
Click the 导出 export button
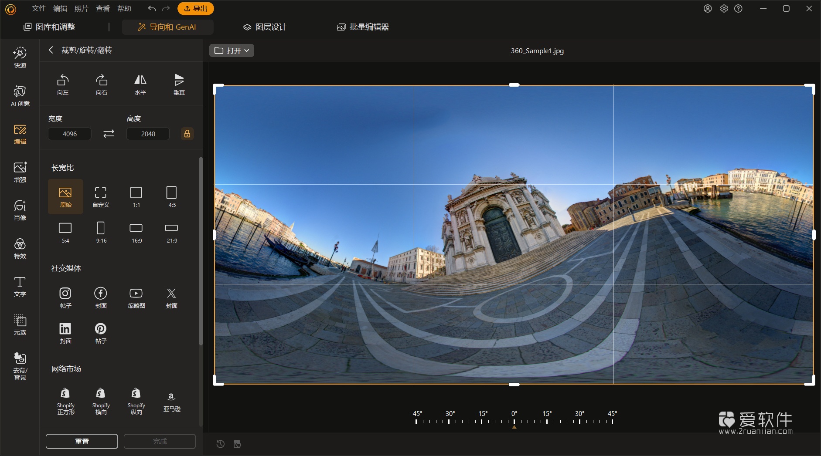tap(196, 8)
